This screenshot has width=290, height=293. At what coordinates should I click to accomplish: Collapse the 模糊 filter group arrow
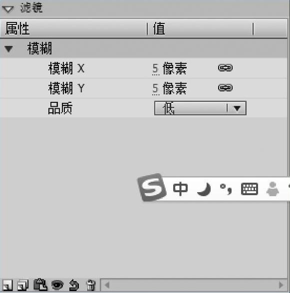pyautogui.click(x=9, y=49)
